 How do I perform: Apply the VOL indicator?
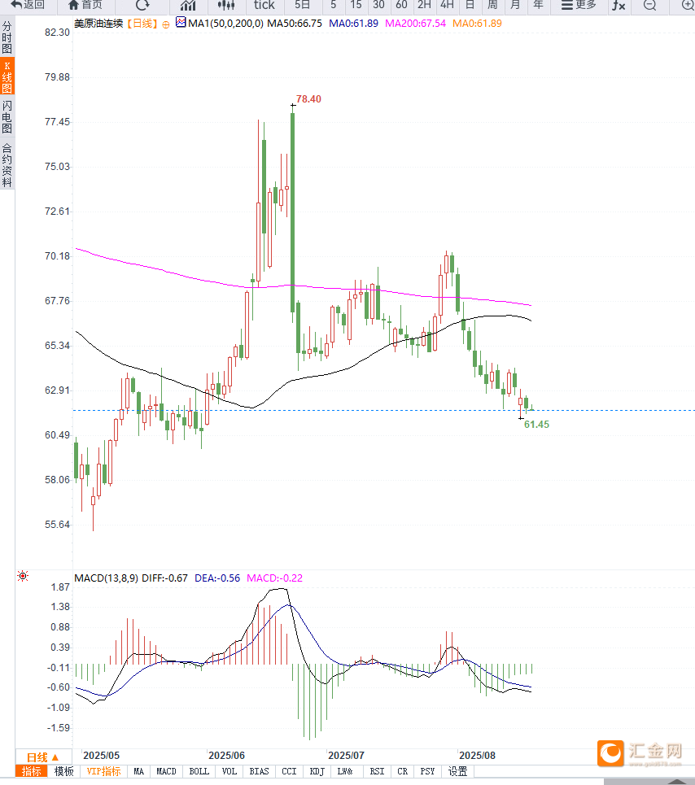tap(229, 771)
